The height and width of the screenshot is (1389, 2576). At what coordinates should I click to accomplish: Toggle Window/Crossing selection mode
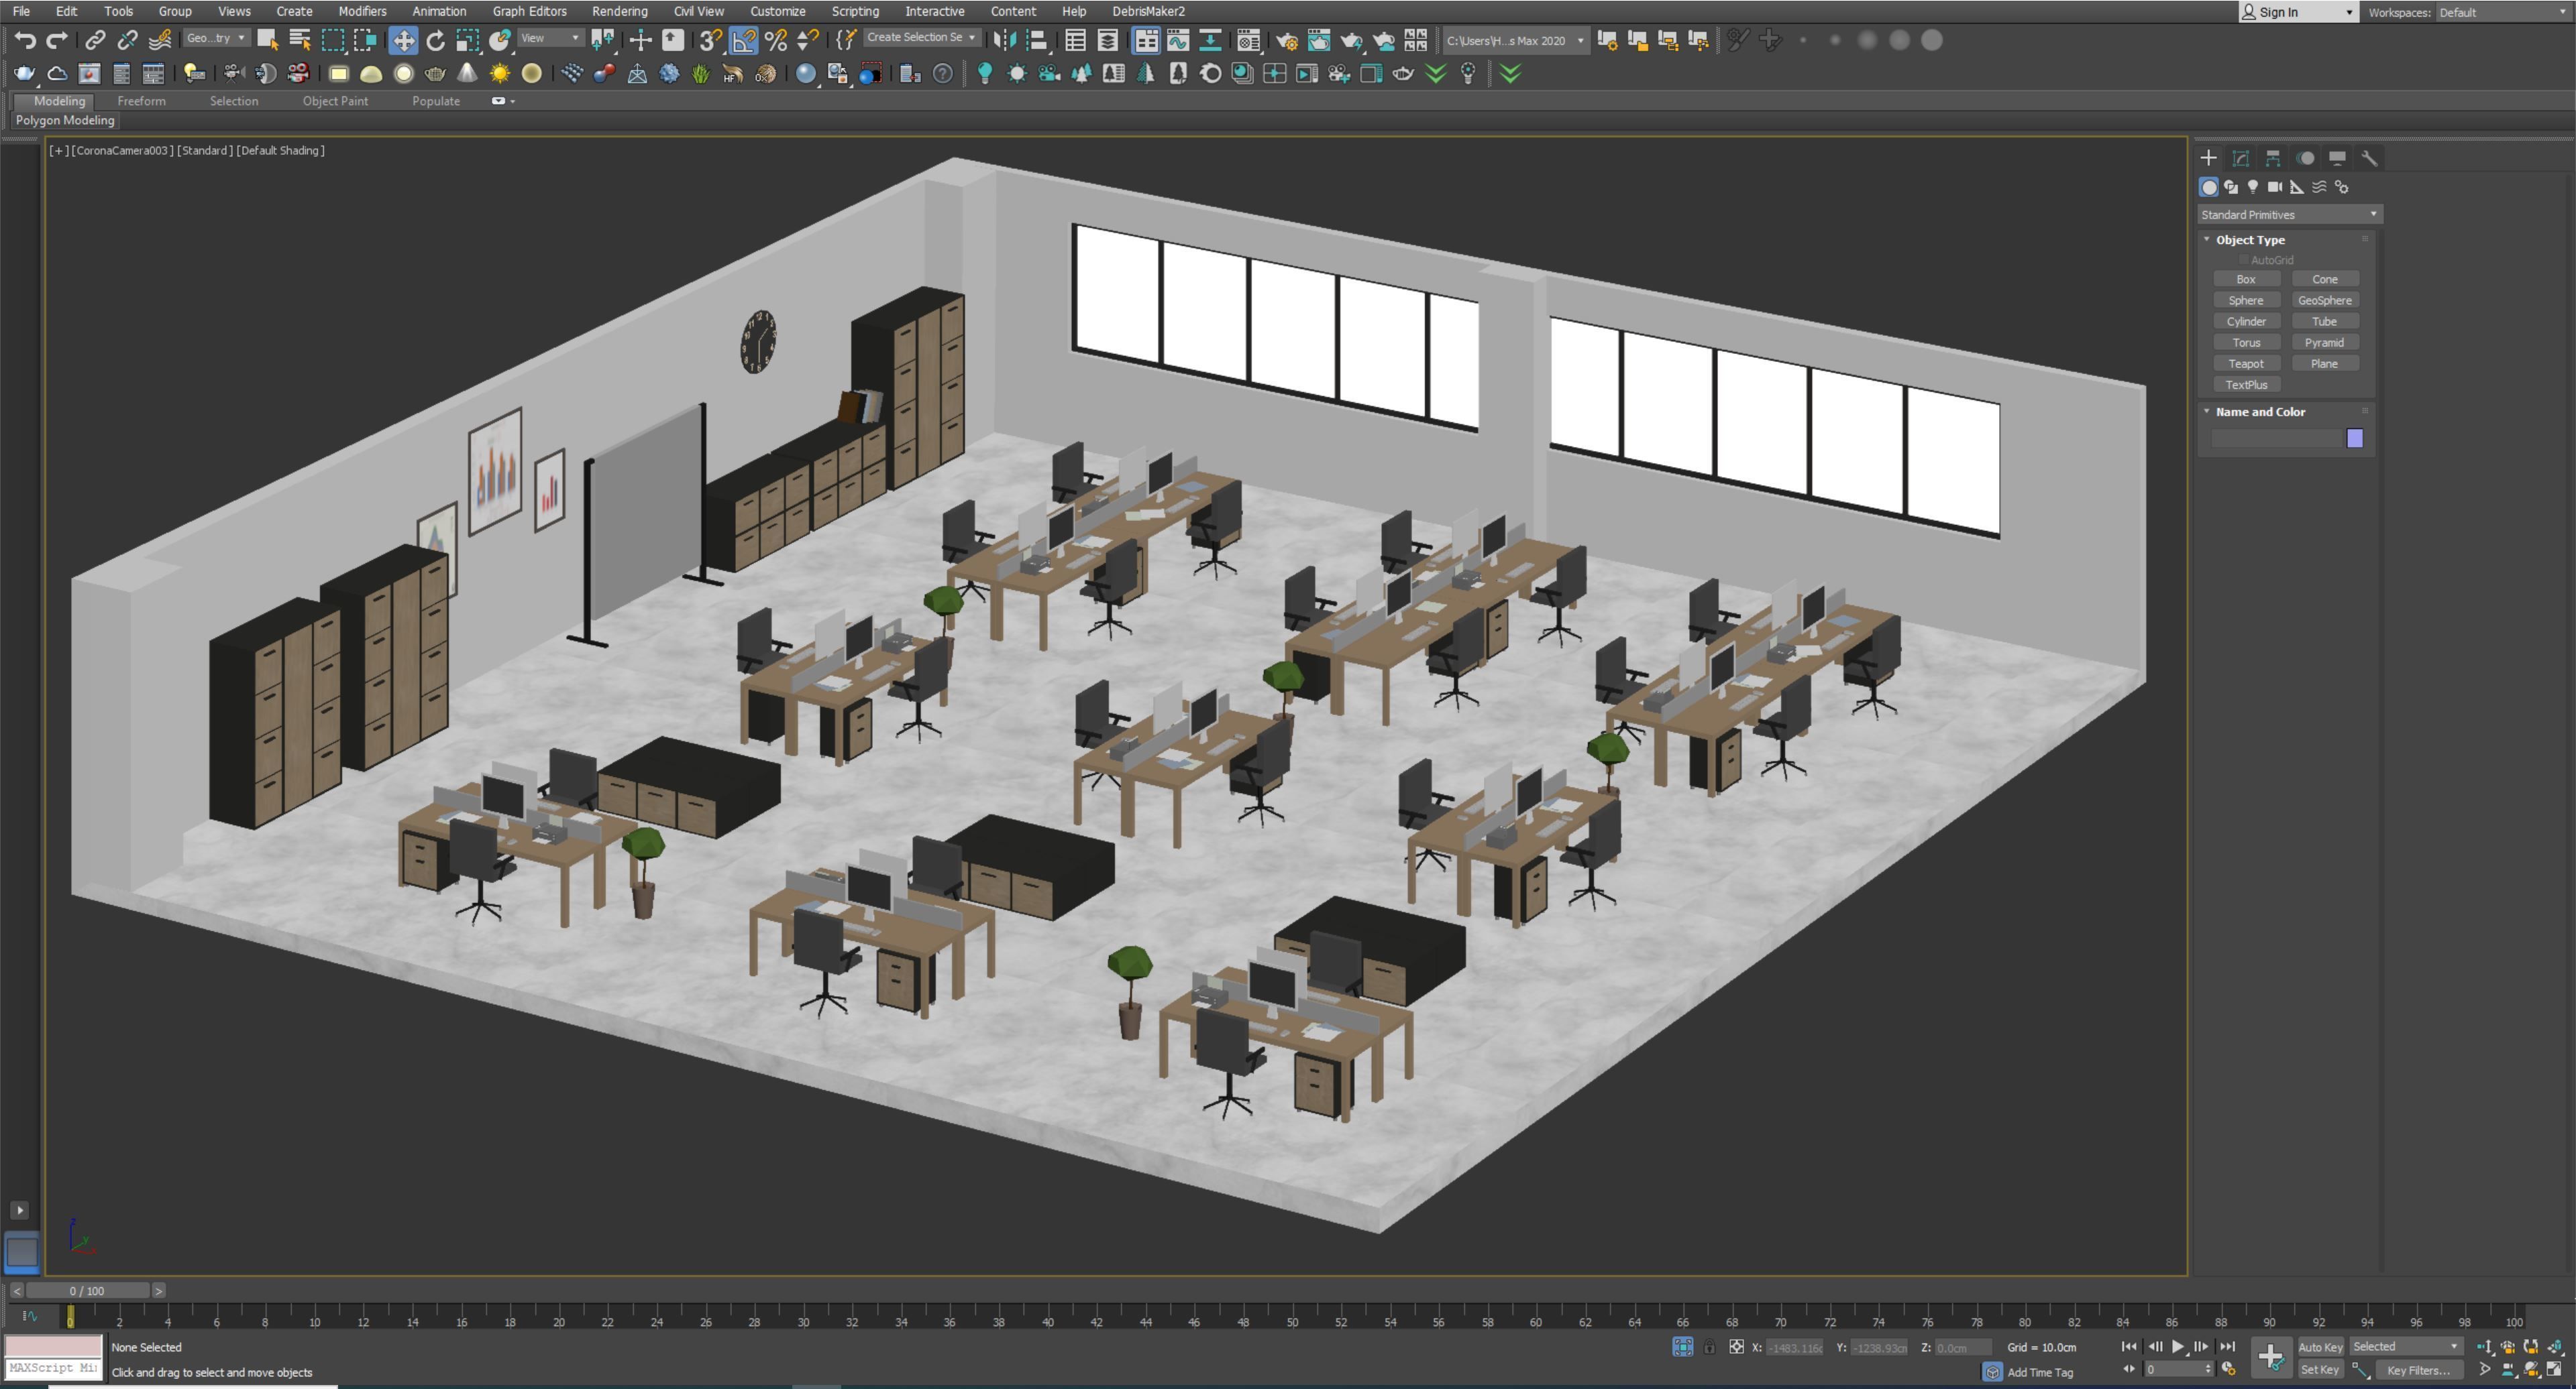[x=366, y=40]
